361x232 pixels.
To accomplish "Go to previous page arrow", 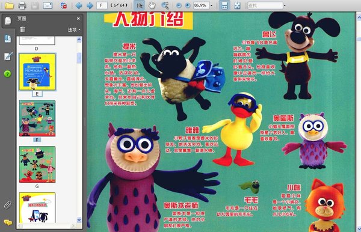I will pyautogui.click(x=79, y=5).
